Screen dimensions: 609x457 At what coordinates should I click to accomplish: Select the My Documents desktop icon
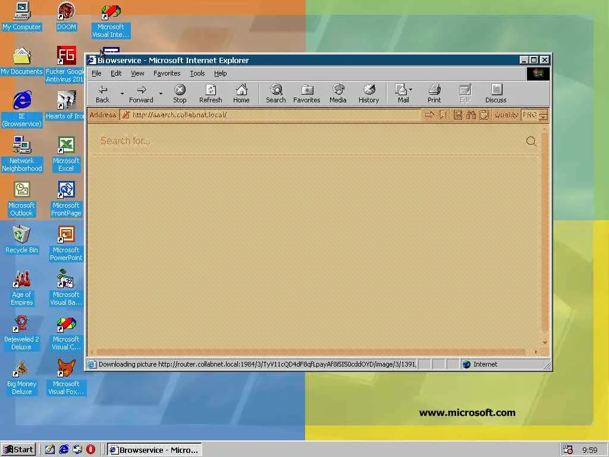tap(22, 61)
